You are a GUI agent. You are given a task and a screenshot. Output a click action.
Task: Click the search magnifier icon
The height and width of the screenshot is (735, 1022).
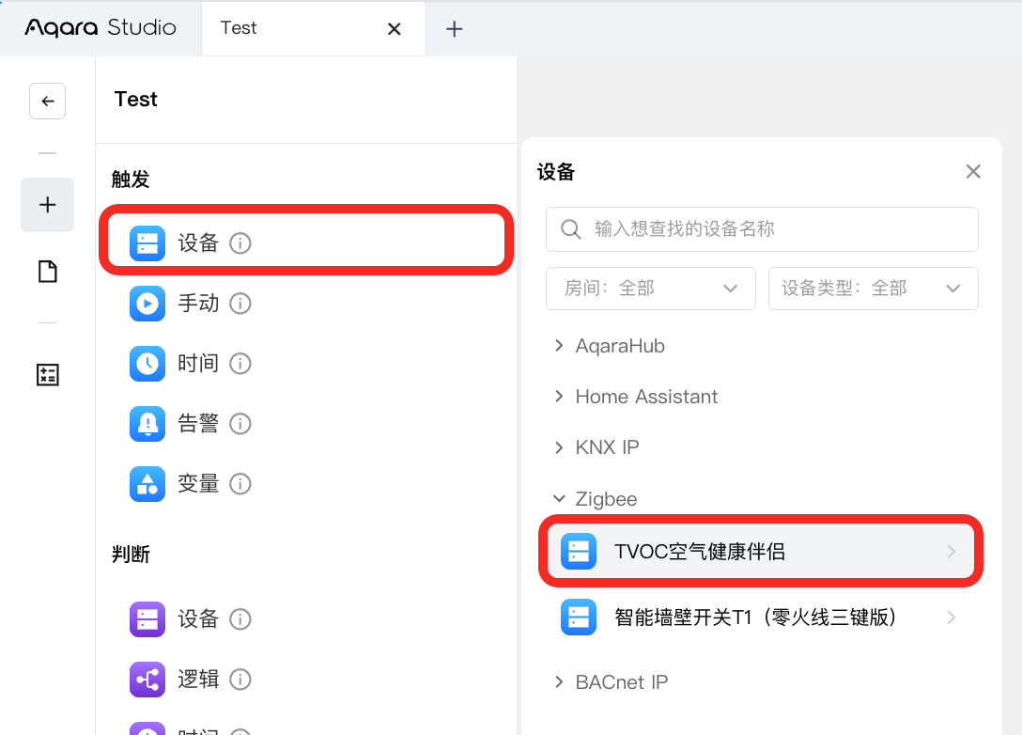[x=570, y=229]
